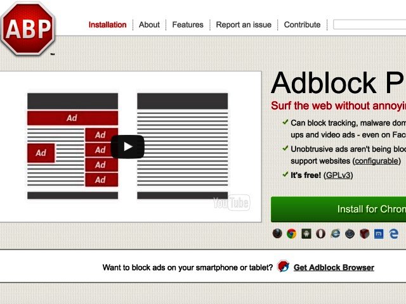Open Report an issue page
Screen dimensions: 406x304
tap(244, 25)
